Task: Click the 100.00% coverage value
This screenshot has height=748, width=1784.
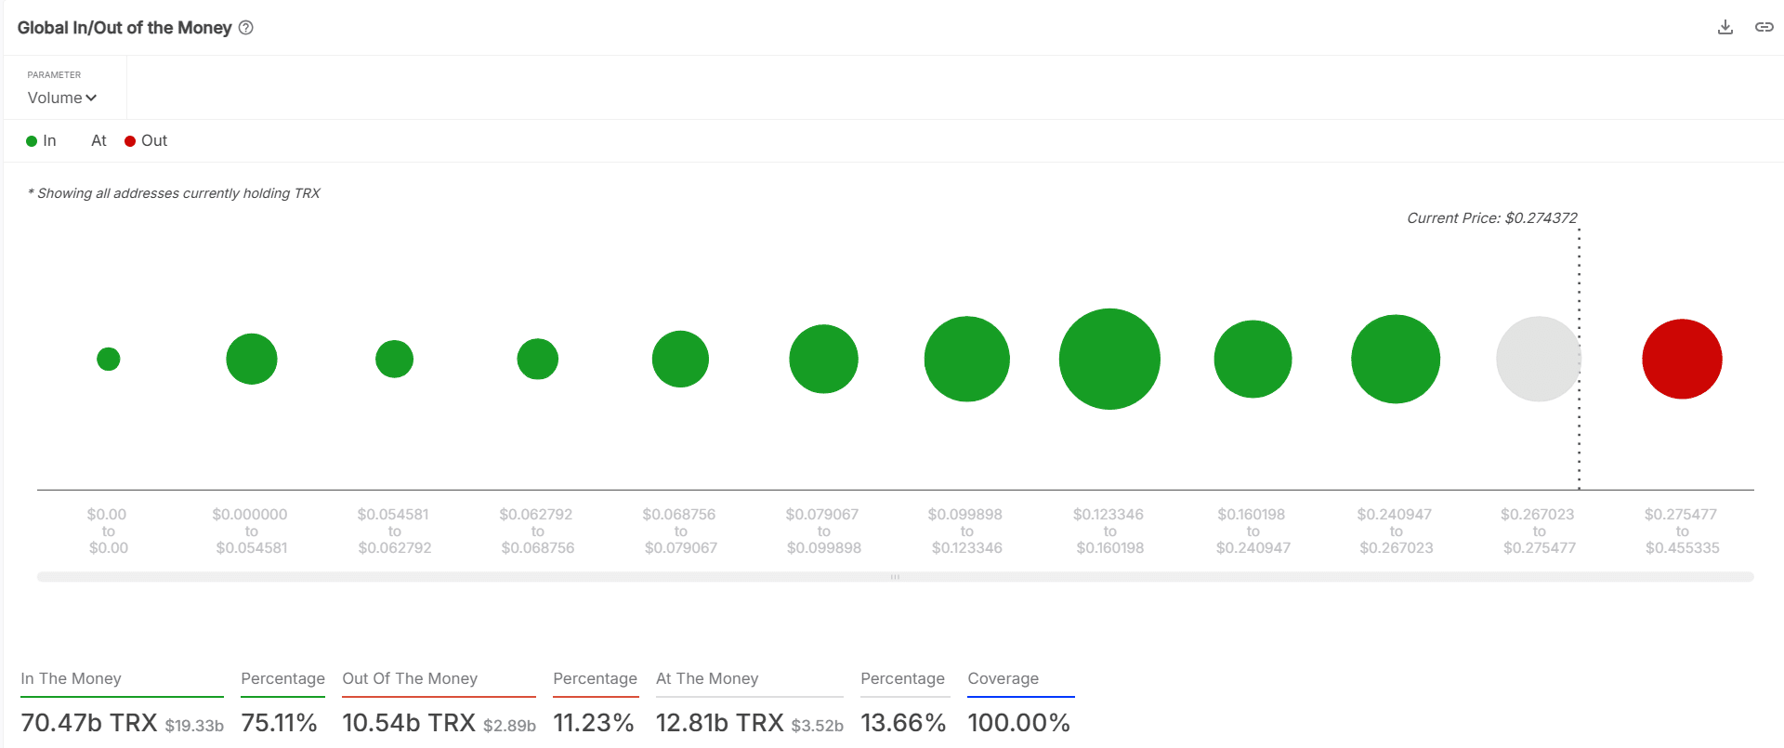Action: tap(1019, 723)
